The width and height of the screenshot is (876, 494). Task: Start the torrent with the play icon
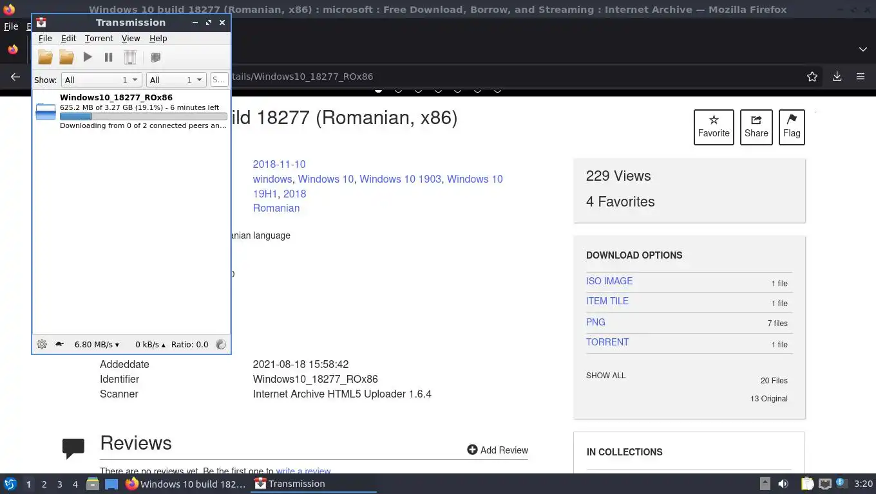pyautogui.click(x=88, y=57)
